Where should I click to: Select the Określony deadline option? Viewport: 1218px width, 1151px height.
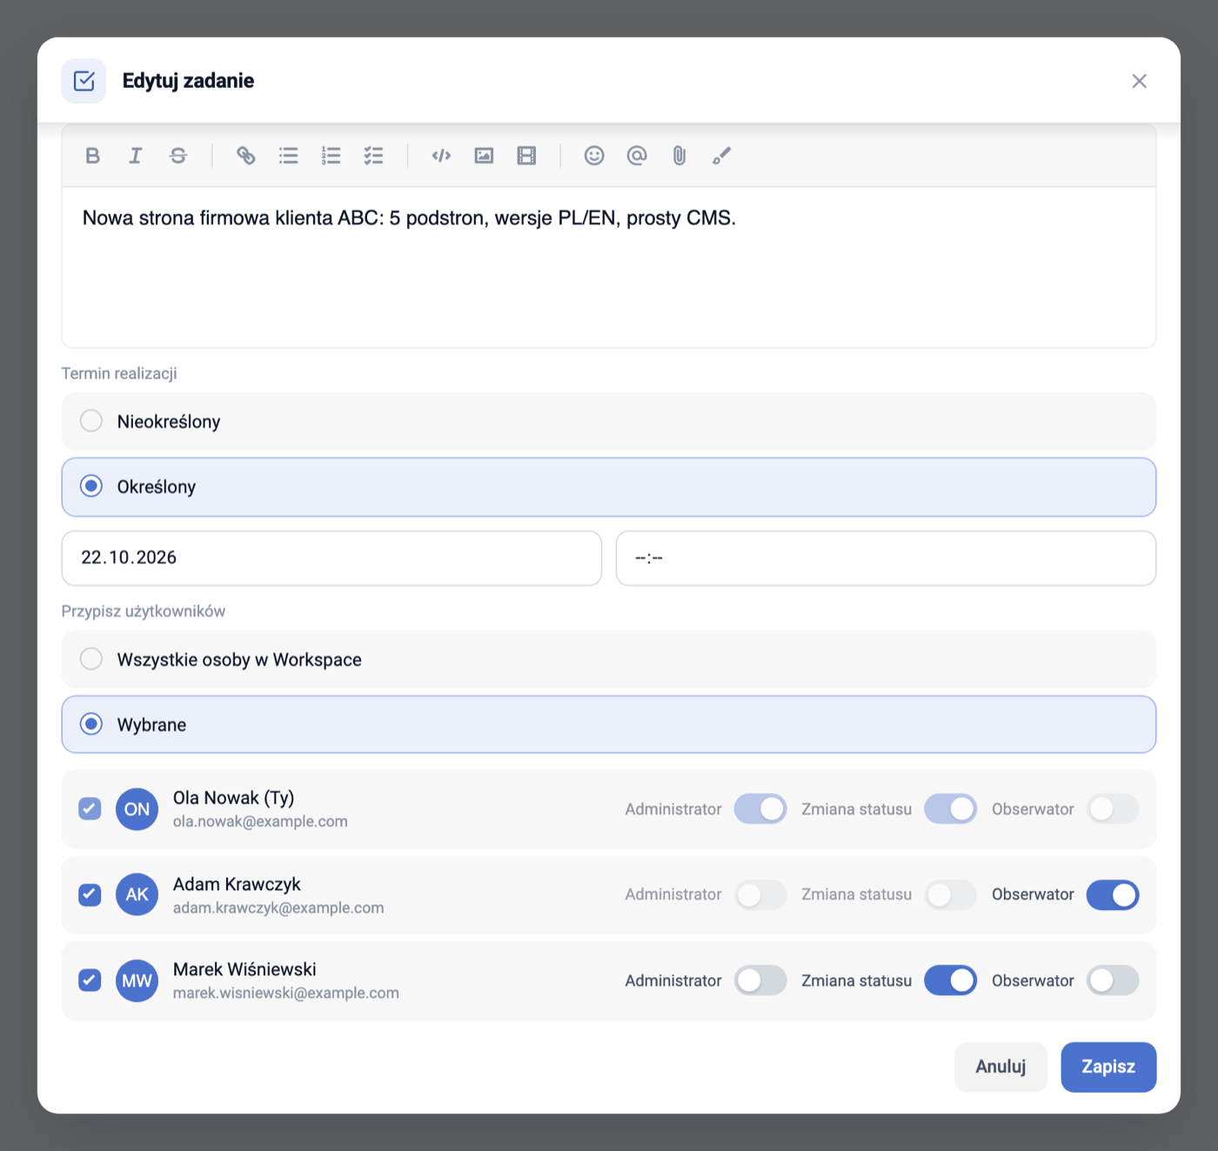click(609, 486)
